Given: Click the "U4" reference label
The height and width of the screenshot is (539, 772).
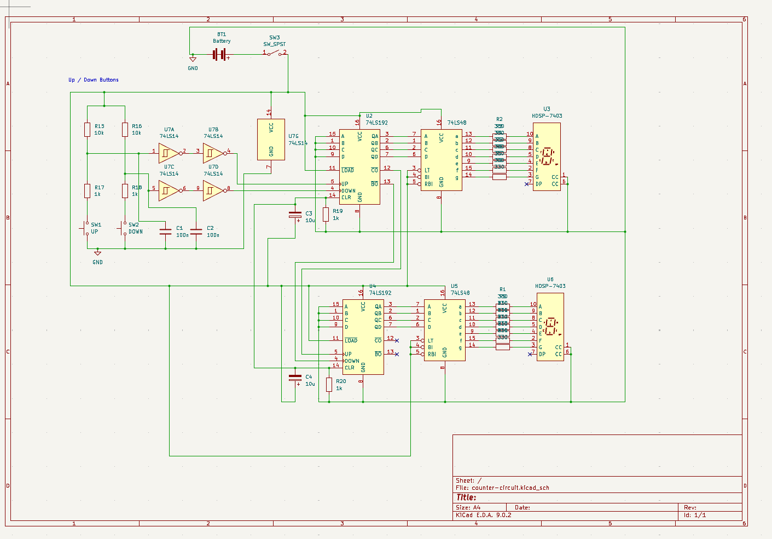Looking at the screenshot, I should [373, 286].
